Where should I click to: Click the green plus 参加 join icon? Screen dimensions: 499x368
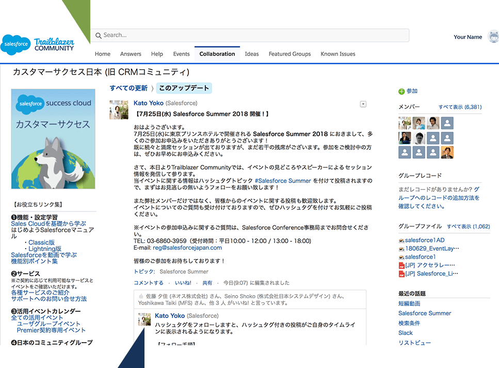click(x=401, y=91)
